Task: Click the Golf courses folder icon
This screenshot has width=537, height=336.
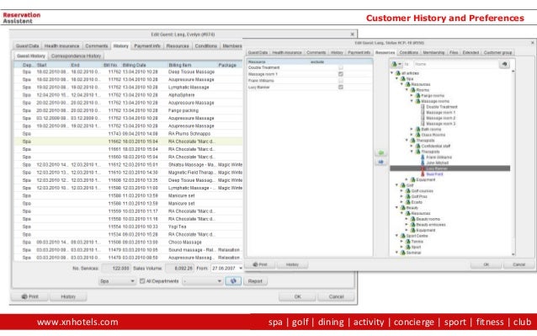Action: coord(408,191)
